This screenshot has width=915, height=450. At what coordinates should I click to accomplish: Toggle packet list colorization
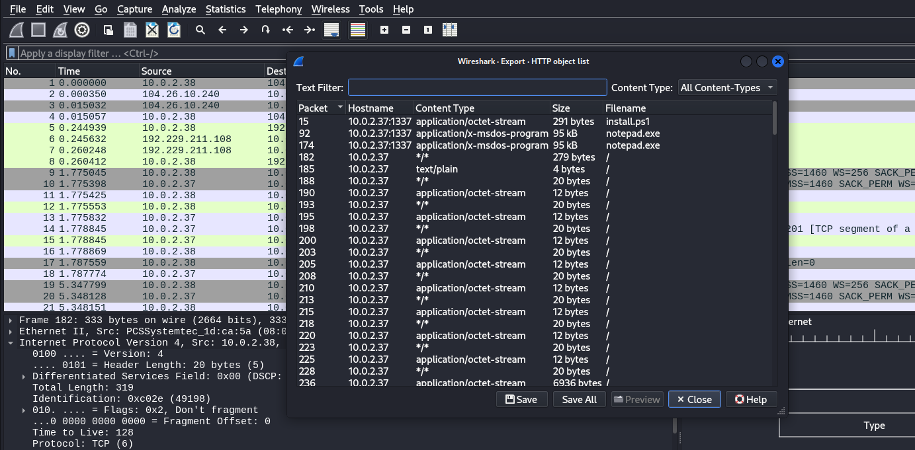(x=358, y=30)
